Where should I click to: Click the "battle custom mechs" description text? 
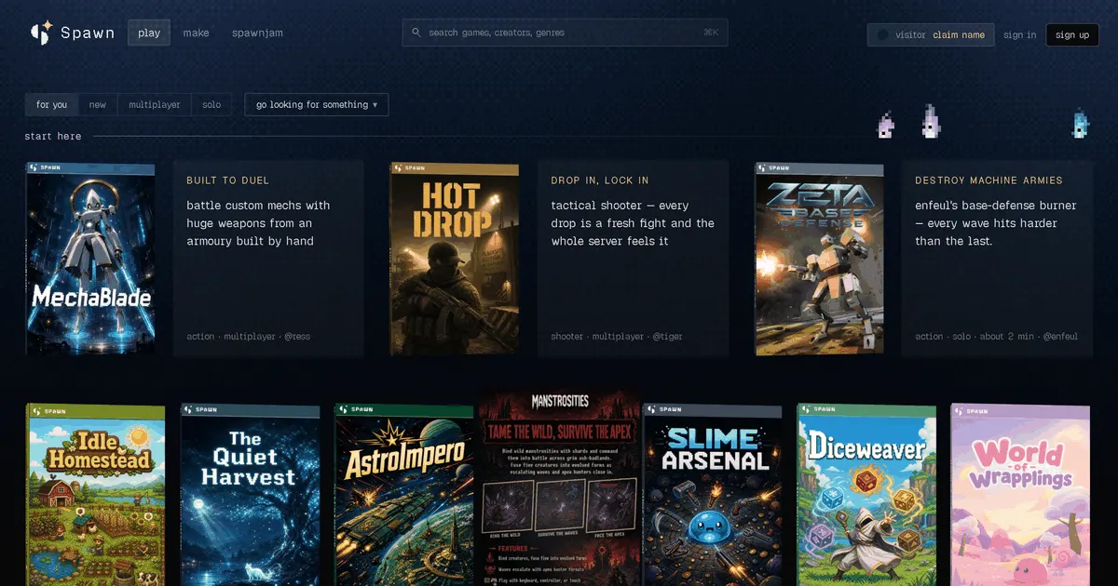click(x=258, y=223)
